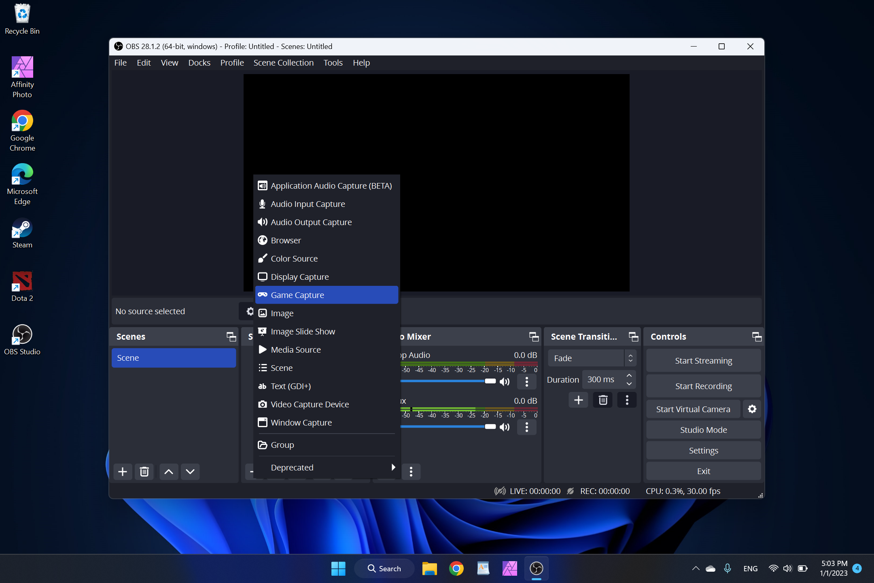
Task: Pop out the Controls dock
Action: 757,337
